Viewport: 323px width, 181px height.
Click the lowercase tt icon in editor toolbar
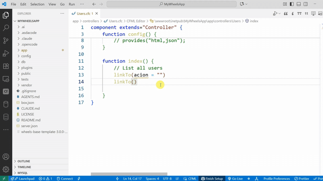click(x=306, y=14)
